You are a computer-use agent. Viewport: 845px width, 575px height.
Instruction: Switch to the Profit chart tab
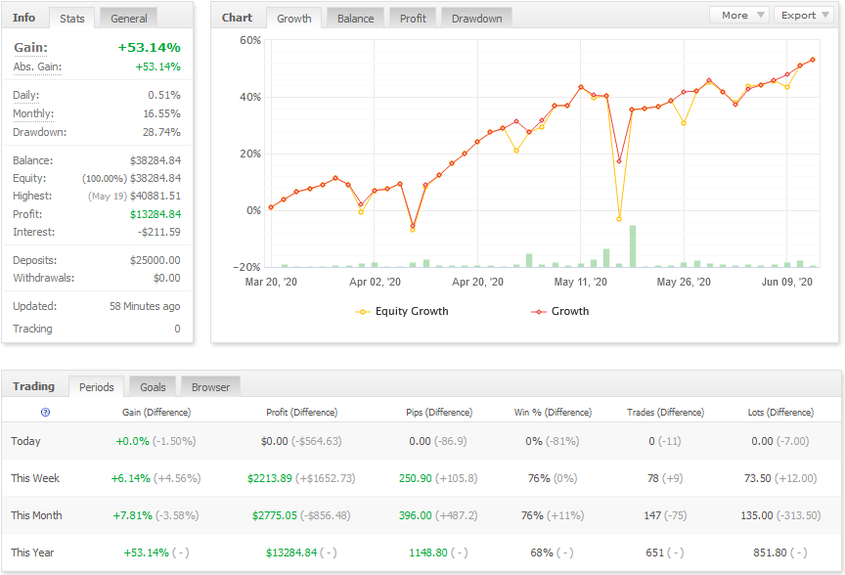point(413,19)
